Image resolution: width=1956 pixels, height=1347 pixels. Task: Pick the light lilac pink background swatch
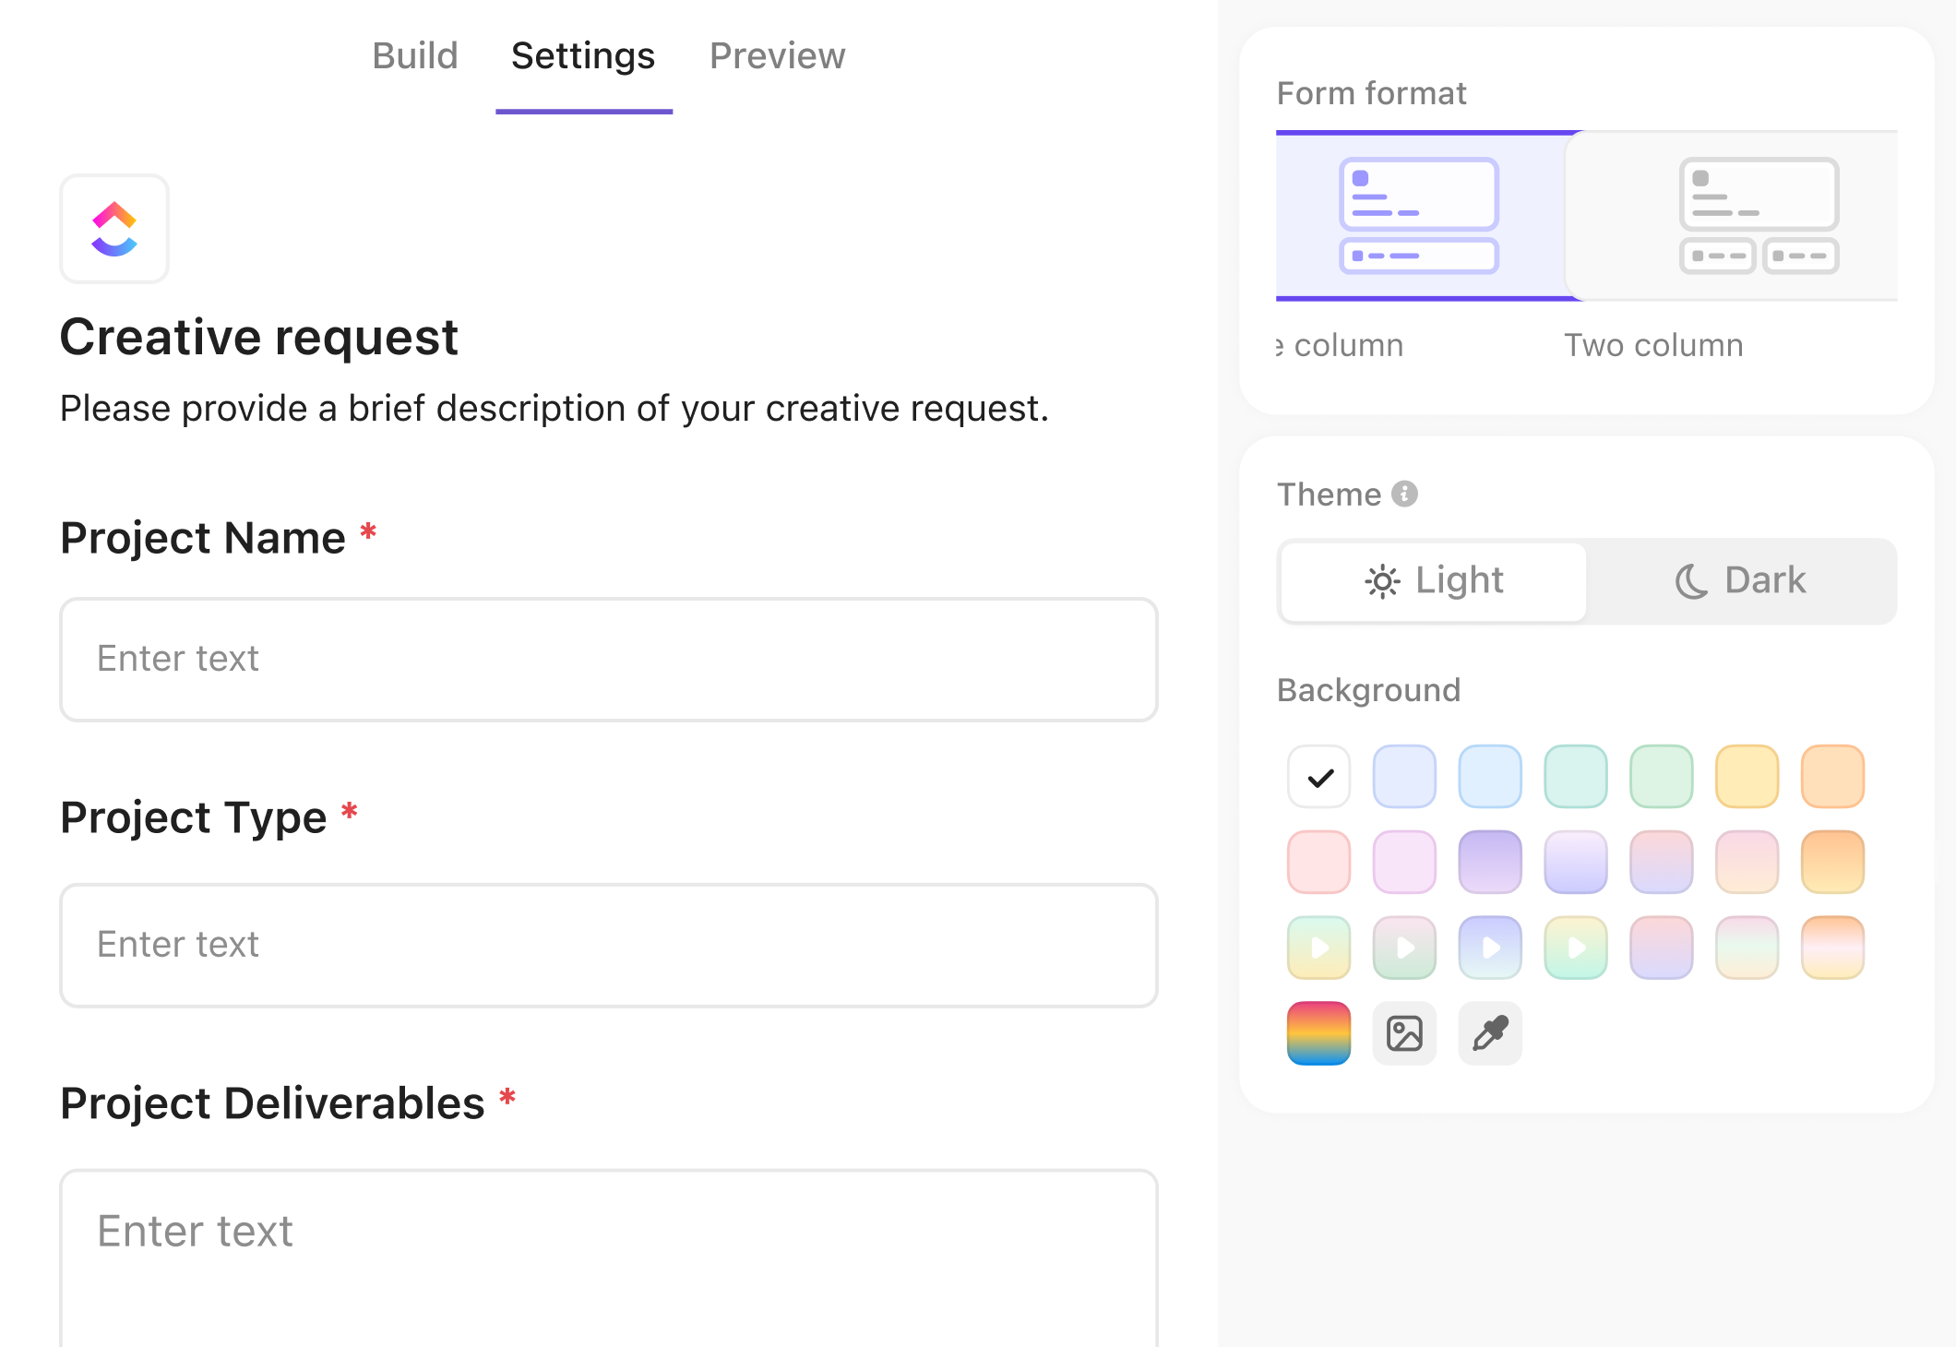click(1405, 863)
